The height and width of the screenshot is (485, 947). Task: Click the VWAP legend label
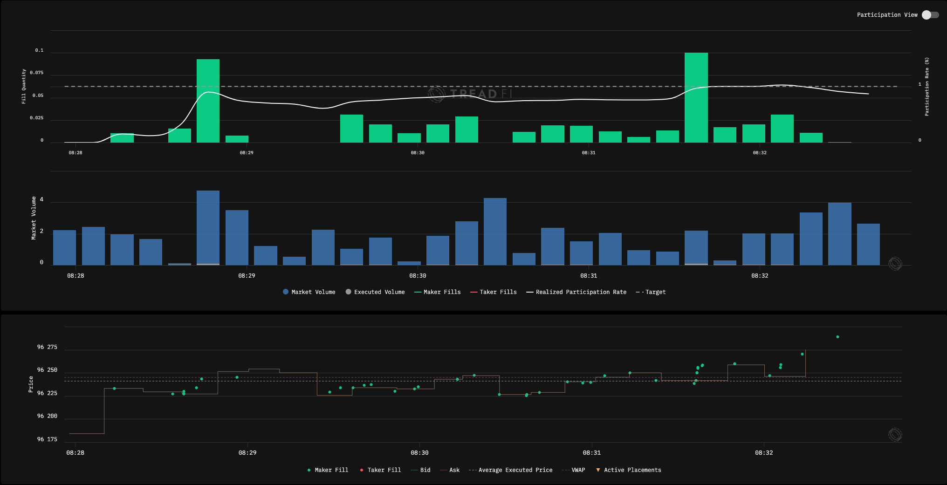pos(578,470)
